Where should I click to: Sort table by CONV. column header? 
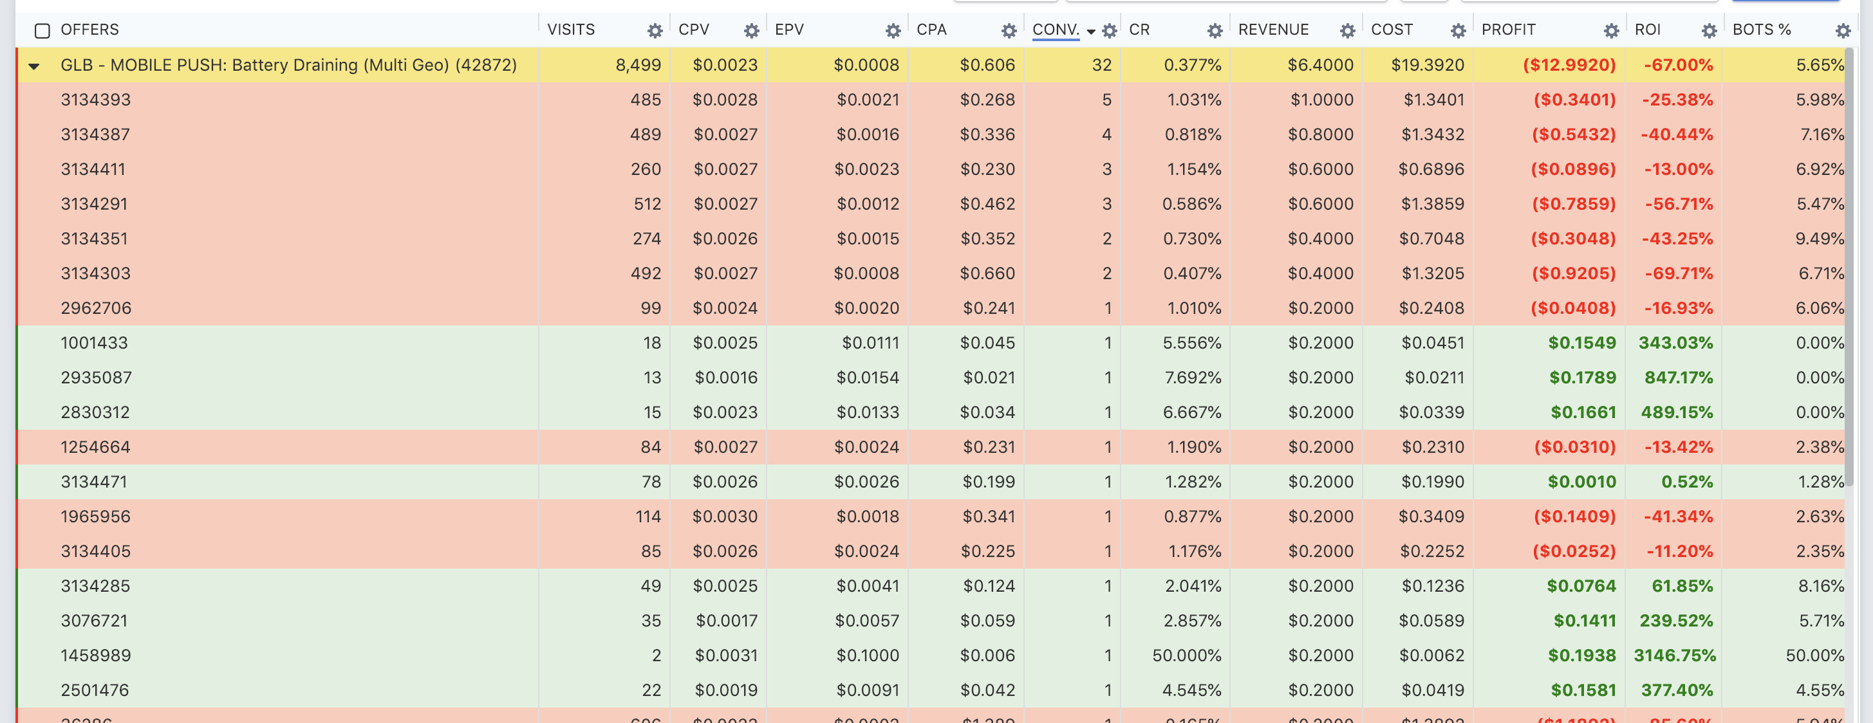pos(1055,30)
